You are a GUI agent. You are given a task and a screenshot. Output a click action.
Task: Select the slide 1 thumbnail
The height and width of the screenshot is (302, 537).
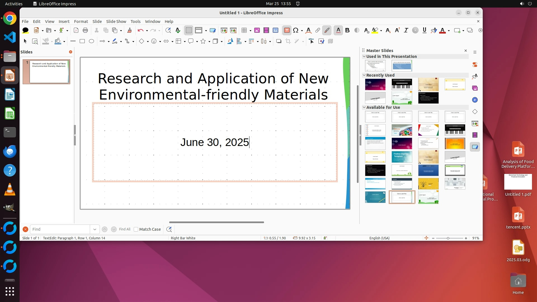(x=49, y=72)
